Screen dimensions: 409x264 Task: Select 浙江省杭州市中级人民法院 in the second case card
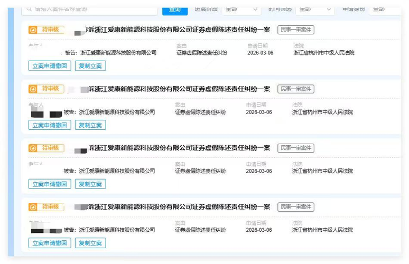(322, 112)
